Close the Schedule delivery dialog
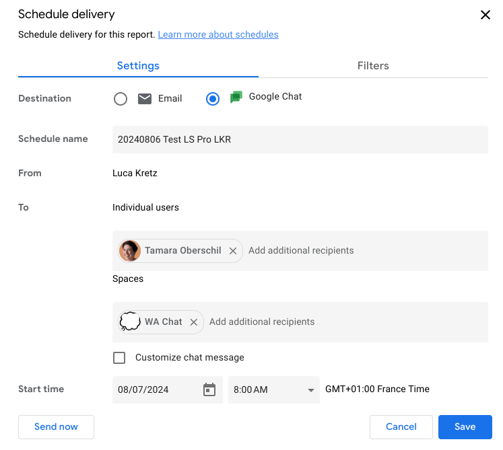503x450 pixels. pyautogui.click(x=485, y=15)
